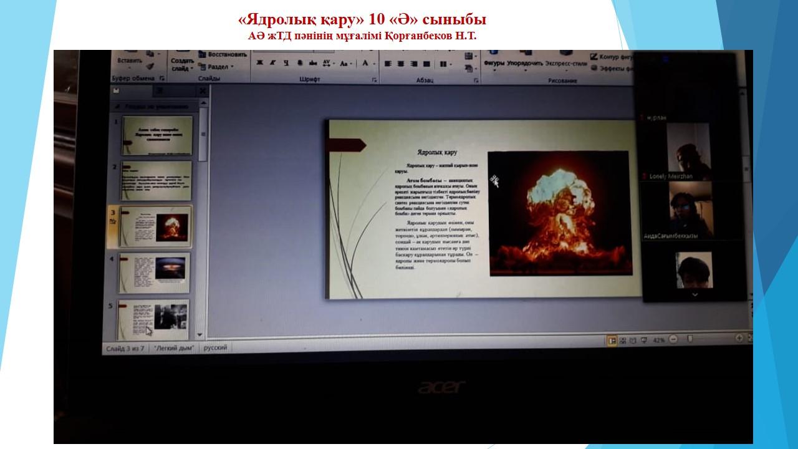Viewport: 798px width, 449px height.
Task: Open the Фигуры shapes gallery
Action: [494, 63]
